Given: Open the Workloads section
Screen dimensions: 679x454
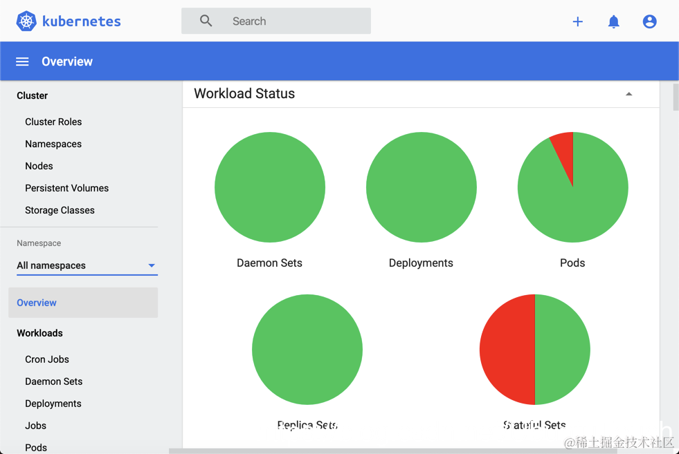Looking at the screenshot, I should tap(40, 333).
